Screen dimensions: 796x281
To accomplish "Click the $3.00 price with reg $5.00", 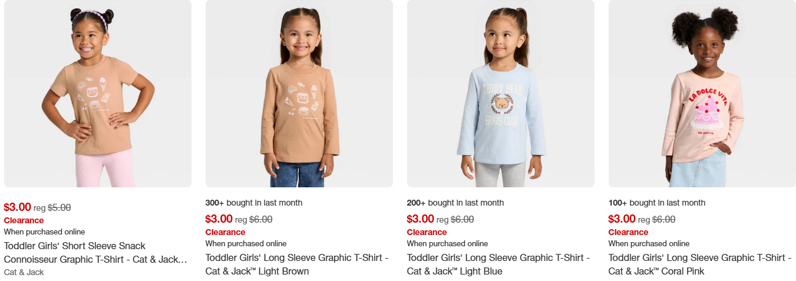I will (x=18, y=207).
